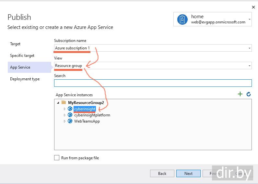
Task: Switch to Specific target step
Action: (x=22, y=56)
